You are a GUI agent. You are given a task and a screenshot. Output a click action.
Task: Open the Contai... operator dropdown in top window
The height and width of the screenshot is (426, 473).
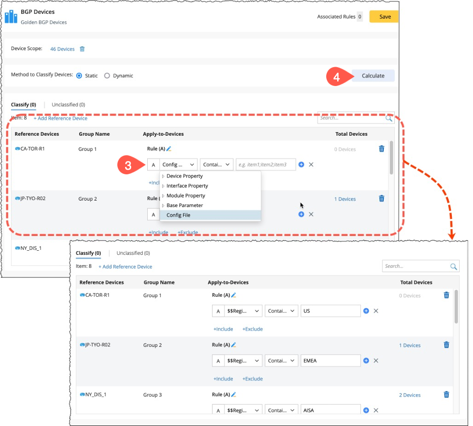(x=217, y=164)
